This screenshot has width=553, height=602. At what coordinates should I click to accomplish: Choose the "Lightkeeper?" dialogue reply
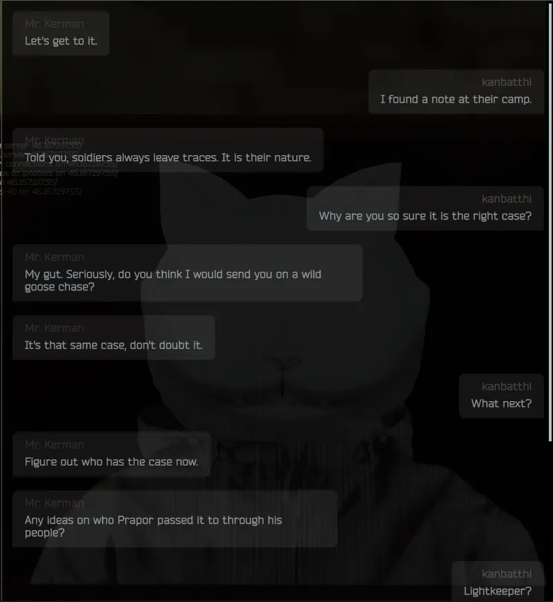tap(498, 582)
